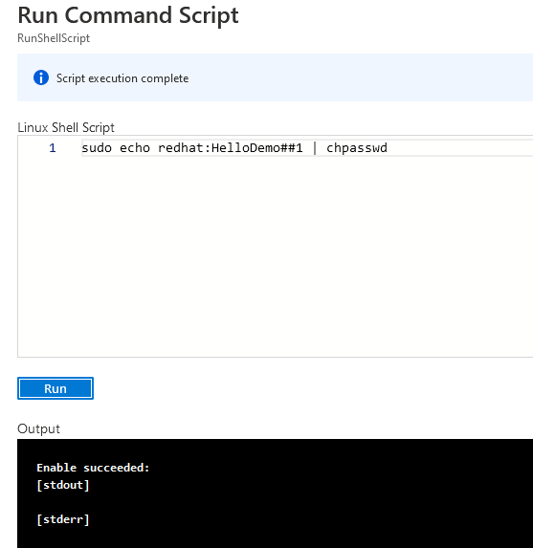Click the pipe character in the script line
This screenshot has height=548, width=533.
click(x=315, y=148)
